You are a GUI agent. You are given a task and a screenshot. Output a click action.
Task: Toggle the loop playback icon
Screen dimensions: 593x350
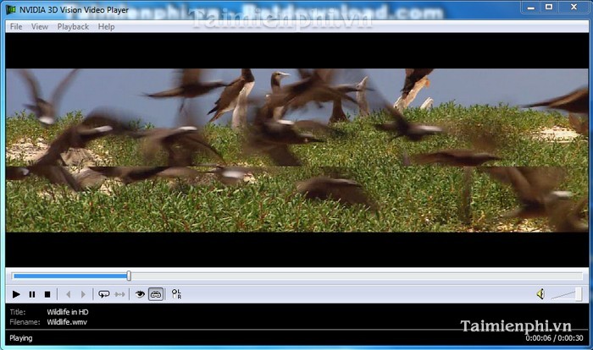103,294
